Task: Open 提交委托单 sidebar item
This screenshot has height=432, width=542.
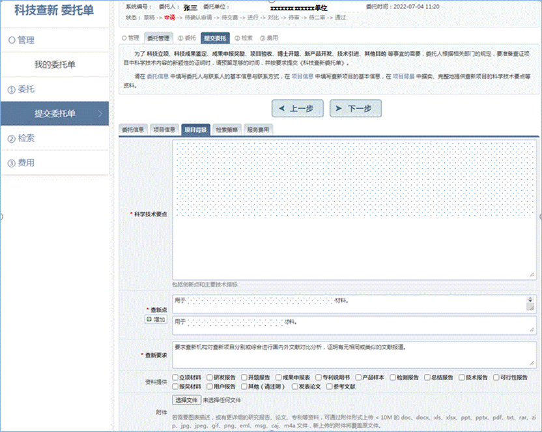Action: coord(55,113)
